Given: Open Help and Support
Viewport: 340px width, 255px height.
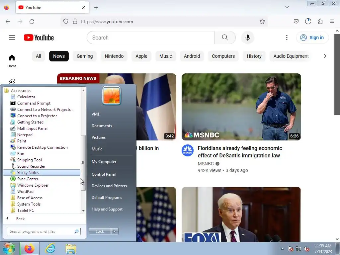Looking at the screenshot, I should point(107,209).
